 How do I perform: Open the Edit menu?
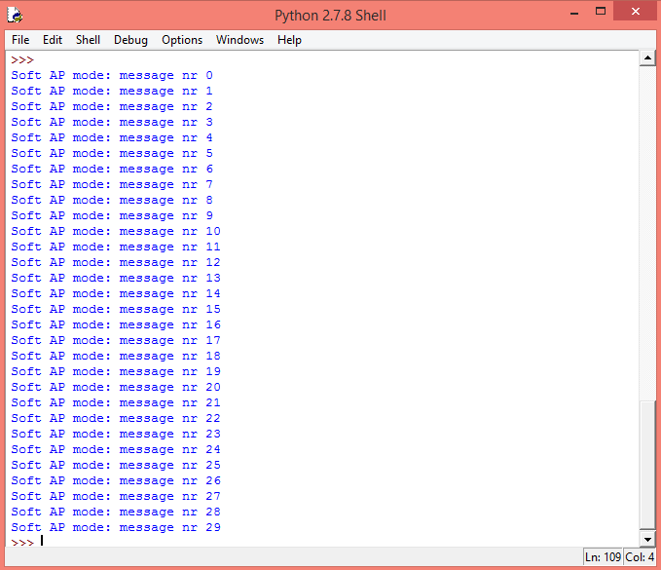click(53, 40)
